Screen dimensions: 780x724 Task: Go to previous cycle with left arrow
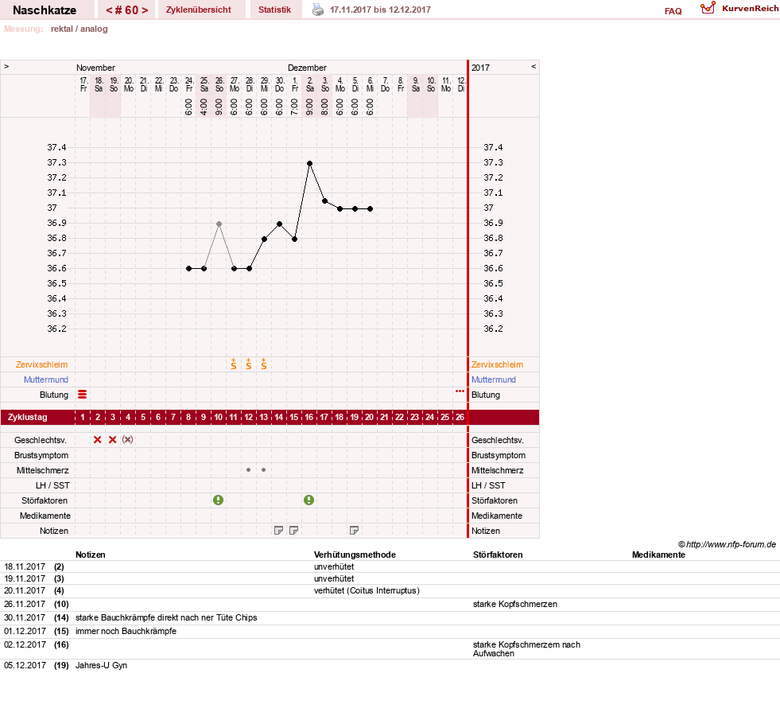click(x=109, y=10)
